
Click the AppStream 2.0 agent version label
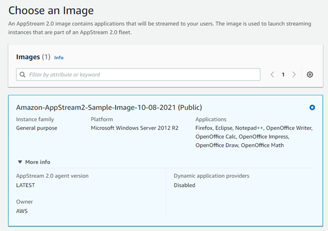[x=52, y=176]
